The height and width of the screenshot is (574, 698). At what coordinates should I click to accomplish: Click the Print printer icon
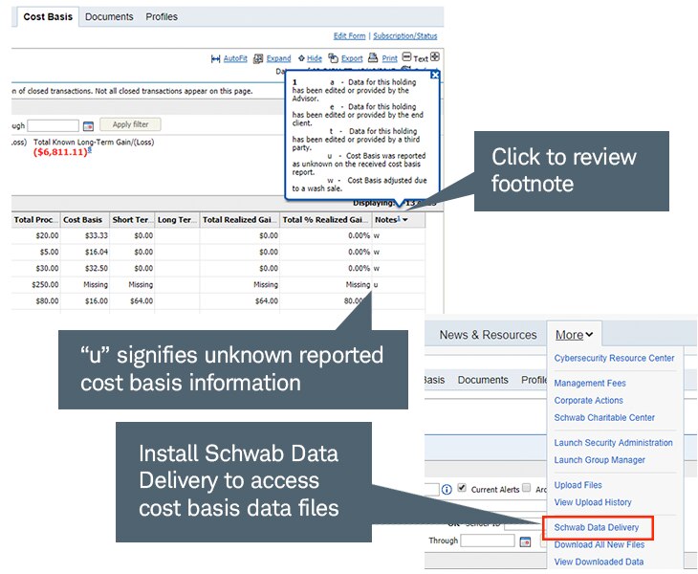coord(373,58)
